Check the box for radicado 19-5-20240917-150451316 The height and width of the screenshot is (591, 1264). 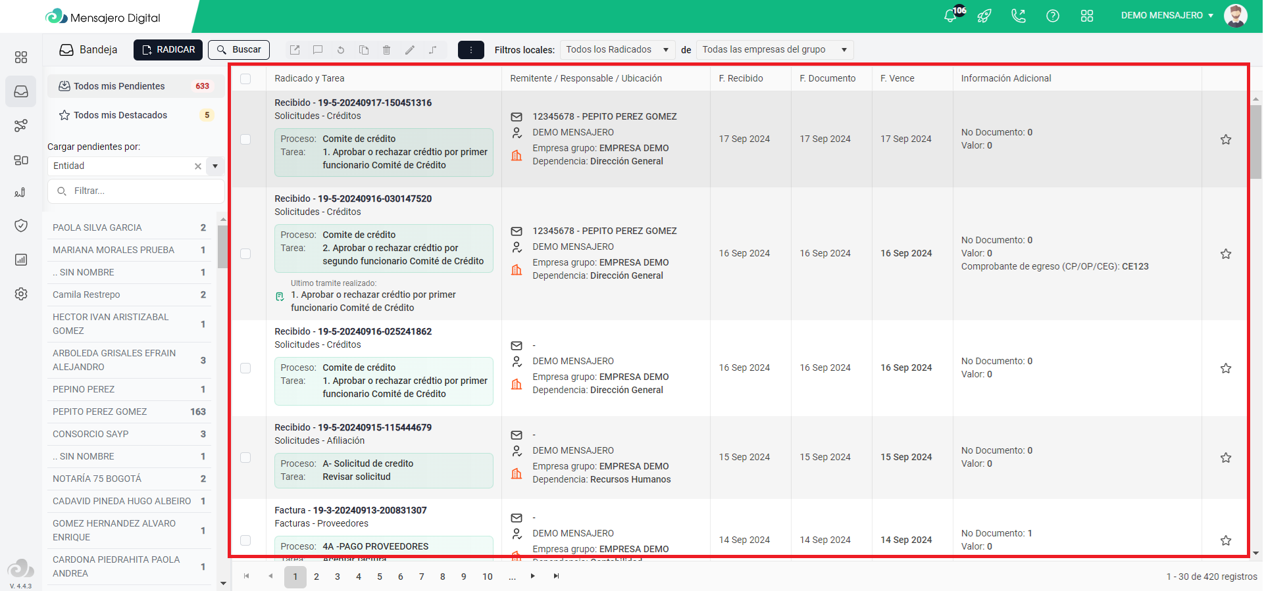[245, 139]
